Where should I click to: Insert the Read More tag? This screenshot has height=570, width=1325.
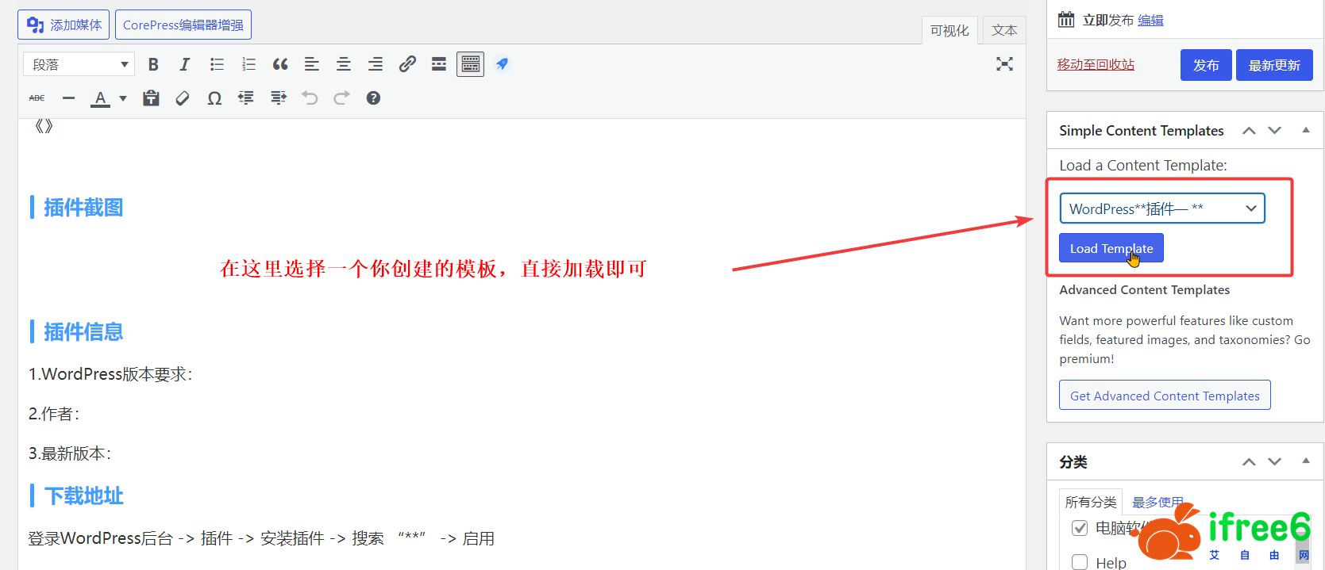[x=438, y=64]
